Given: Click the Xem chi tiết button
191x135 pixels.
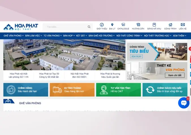Looking at the screenshot, I should coord(175,75).
